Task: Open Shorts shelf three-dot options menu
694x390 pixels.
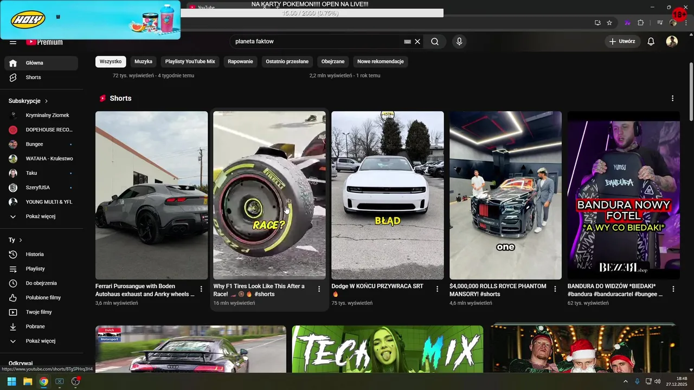Action: [x=672, y=99]
